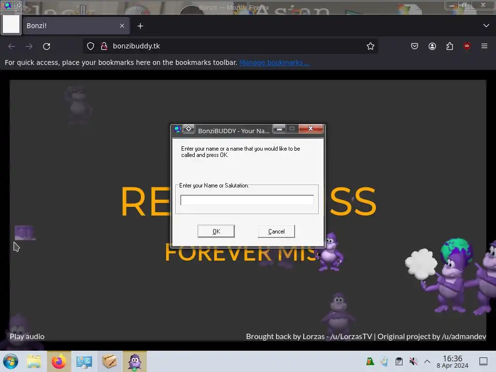The height and width of the screenshot is (372, 496).
Task: Open the Windows Start orb
Action: point(11,361)
